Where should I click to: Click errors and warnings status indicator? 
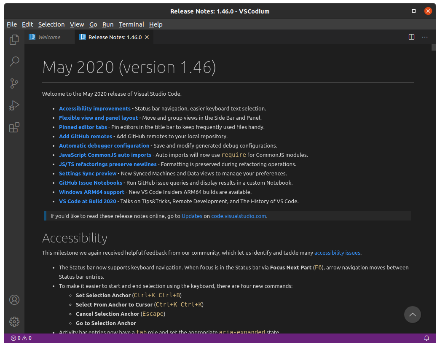click(x=21, y=338)
